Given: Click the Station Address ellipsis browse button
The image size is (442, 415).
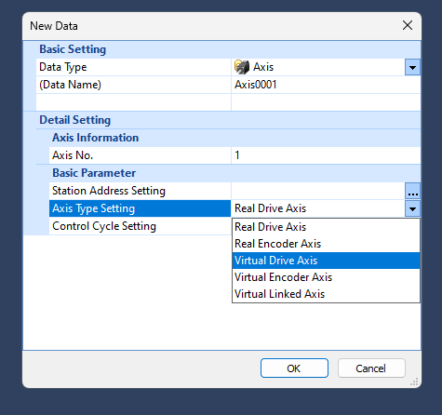Looking at the screenshot, I should (x=412, y=191).
